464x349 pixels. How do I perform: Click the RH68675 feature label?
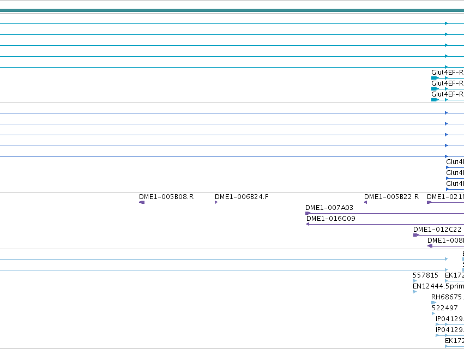448,297
